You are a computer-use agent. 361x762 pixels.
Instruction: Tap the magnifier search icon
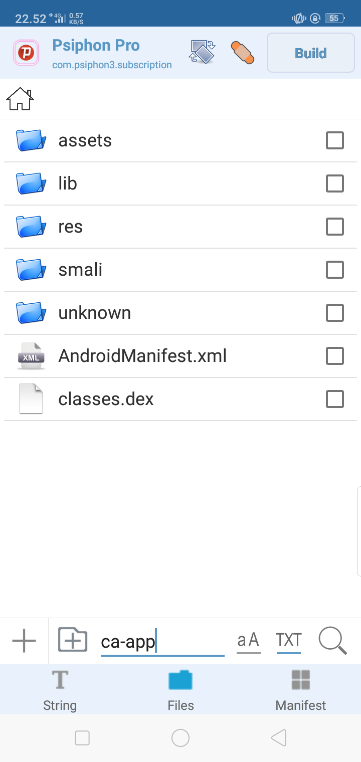pyautogui.click(x=332, y=641)
